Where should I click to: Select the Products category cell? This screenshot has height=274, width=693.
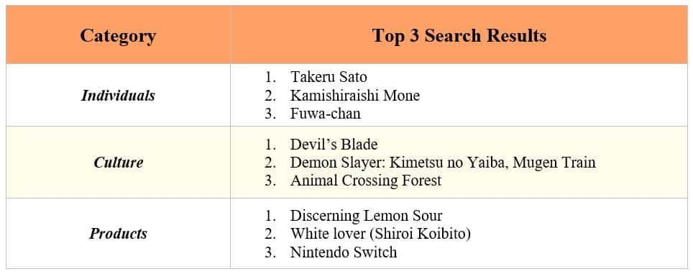118,233
